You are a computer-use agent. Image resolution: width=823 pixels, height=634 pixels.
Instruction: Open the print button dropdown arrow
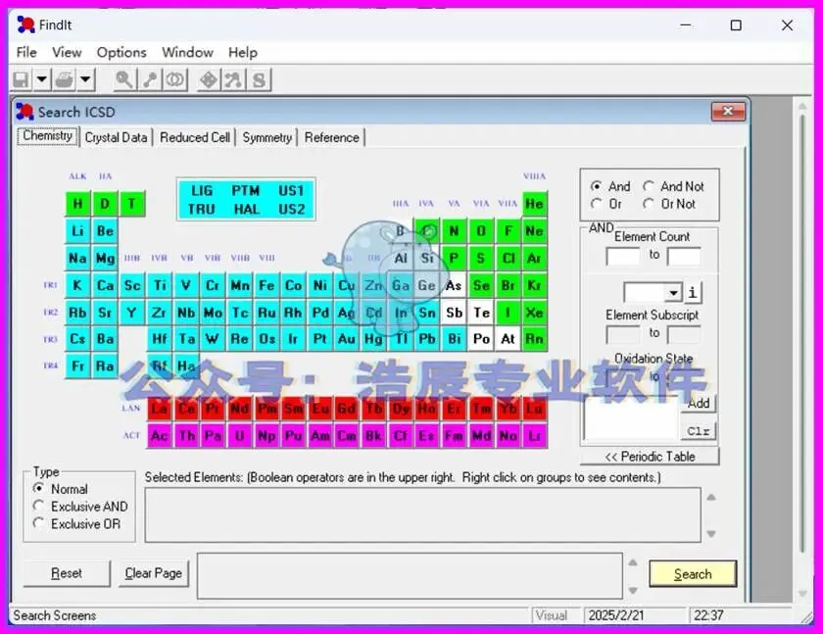(x=85, y=79)
